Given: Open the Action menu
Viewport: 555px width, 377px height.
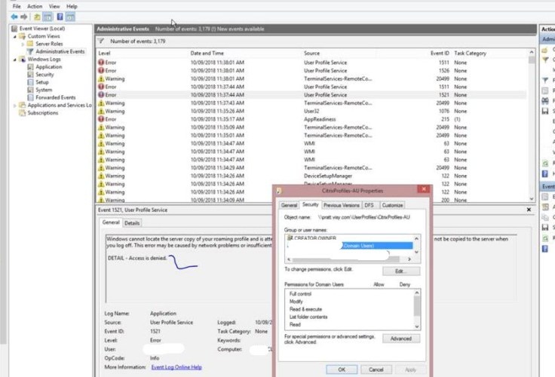Looking at the screenshot, I should pyautogui.click(x=35, y=6).
